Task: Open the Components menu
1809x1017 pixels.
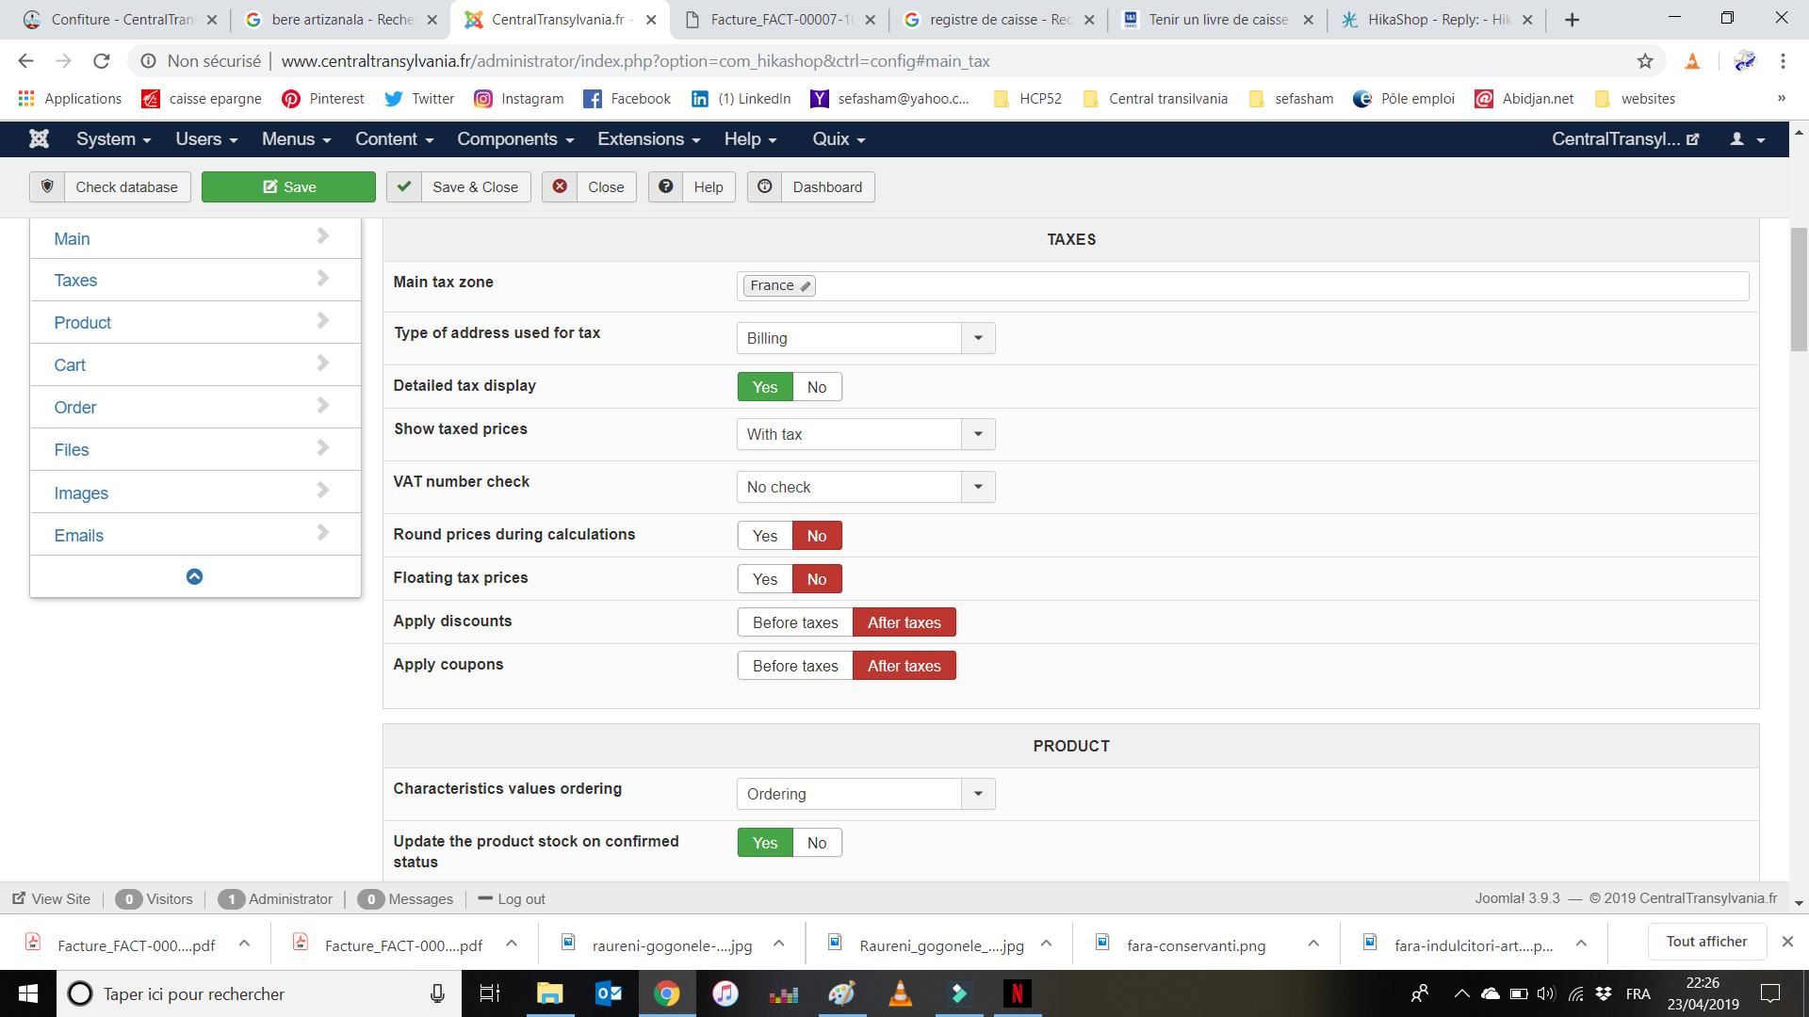Action: (514, 139)
